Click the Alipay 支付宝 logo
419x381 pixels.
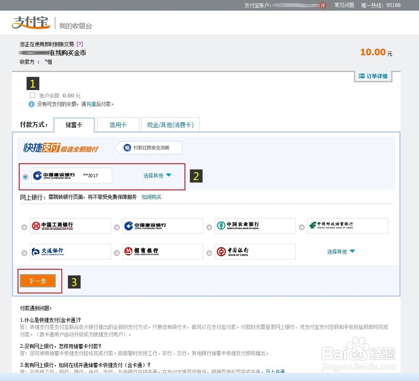point(31,23)
